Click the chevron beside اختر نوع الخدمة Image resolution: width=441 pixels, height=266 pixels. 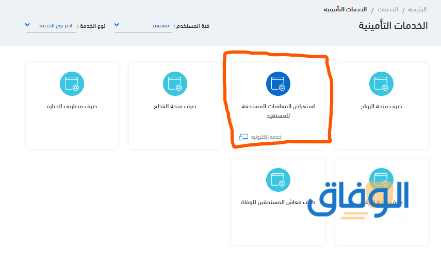(28, 25)
